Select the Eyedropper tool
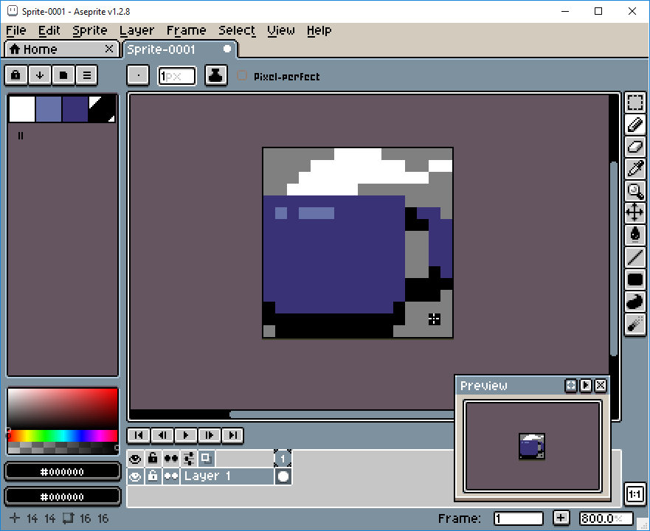The image size is (650, 531). [x=635, y=168]
